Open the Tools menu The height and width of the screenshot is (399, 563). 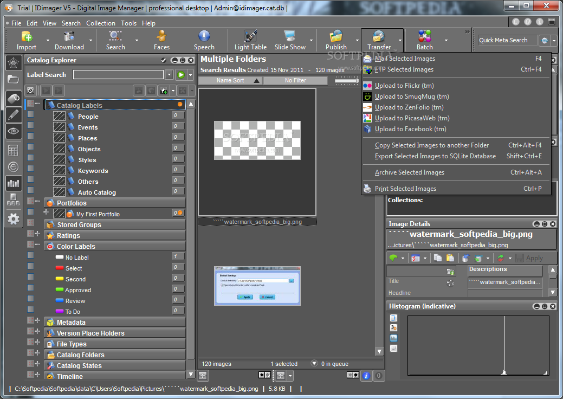click(128, 23)
